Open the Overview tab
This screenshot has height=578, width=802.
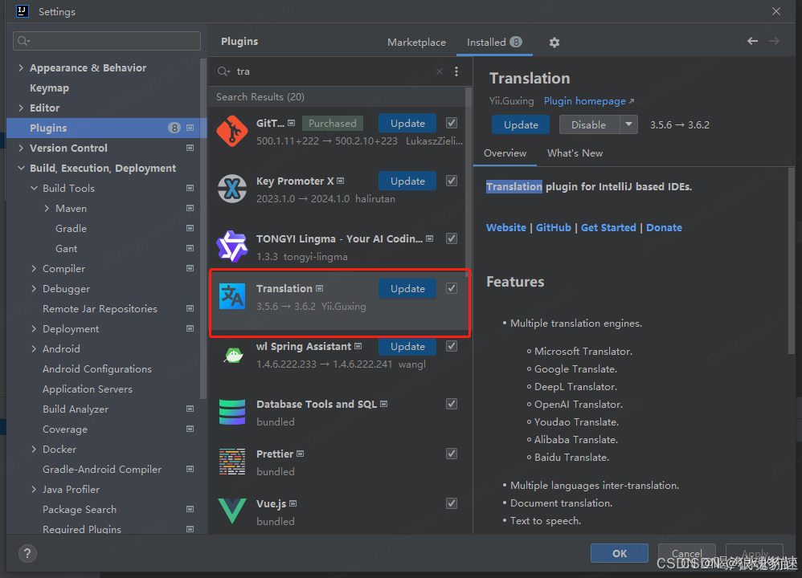tap(505, 153)
